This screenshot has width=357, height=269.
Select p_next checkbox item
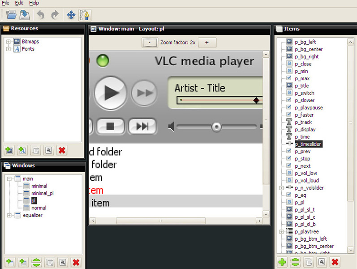click(303, 166)
